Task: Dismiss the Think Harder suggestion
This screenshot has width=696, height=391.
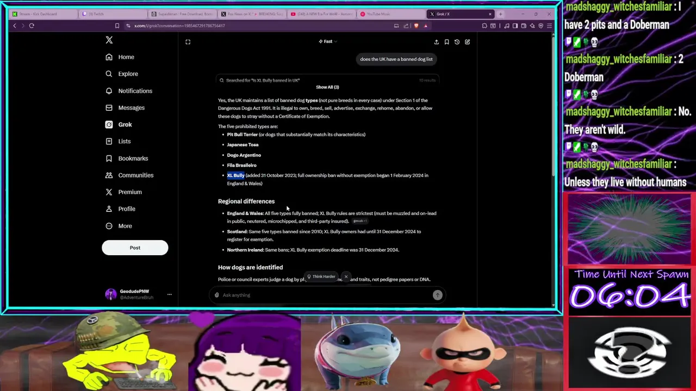Action: (x=346, y=277)
